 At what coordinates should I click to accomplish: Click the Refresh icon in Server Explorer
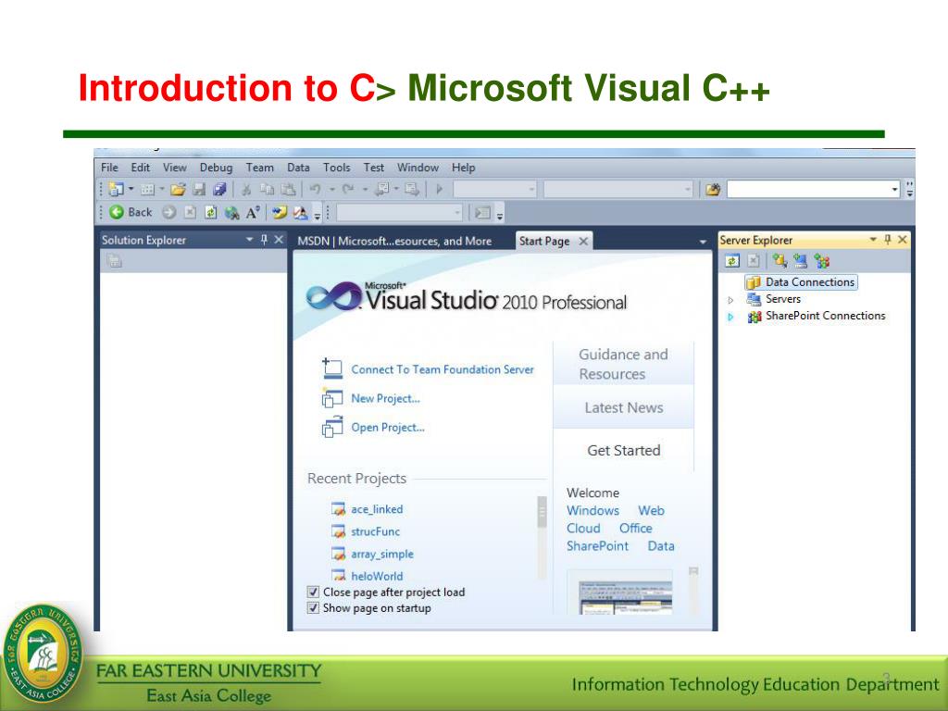click(732, 260)
